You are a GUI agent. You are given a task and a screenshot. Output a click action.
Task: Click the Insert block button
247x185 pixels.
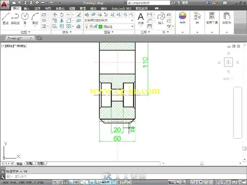161,18
